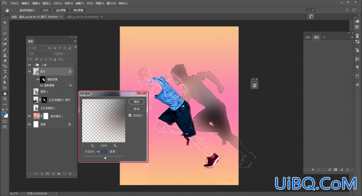
Task: Click the radius input field
Action: pyautogui.click(x=102, y=152)
